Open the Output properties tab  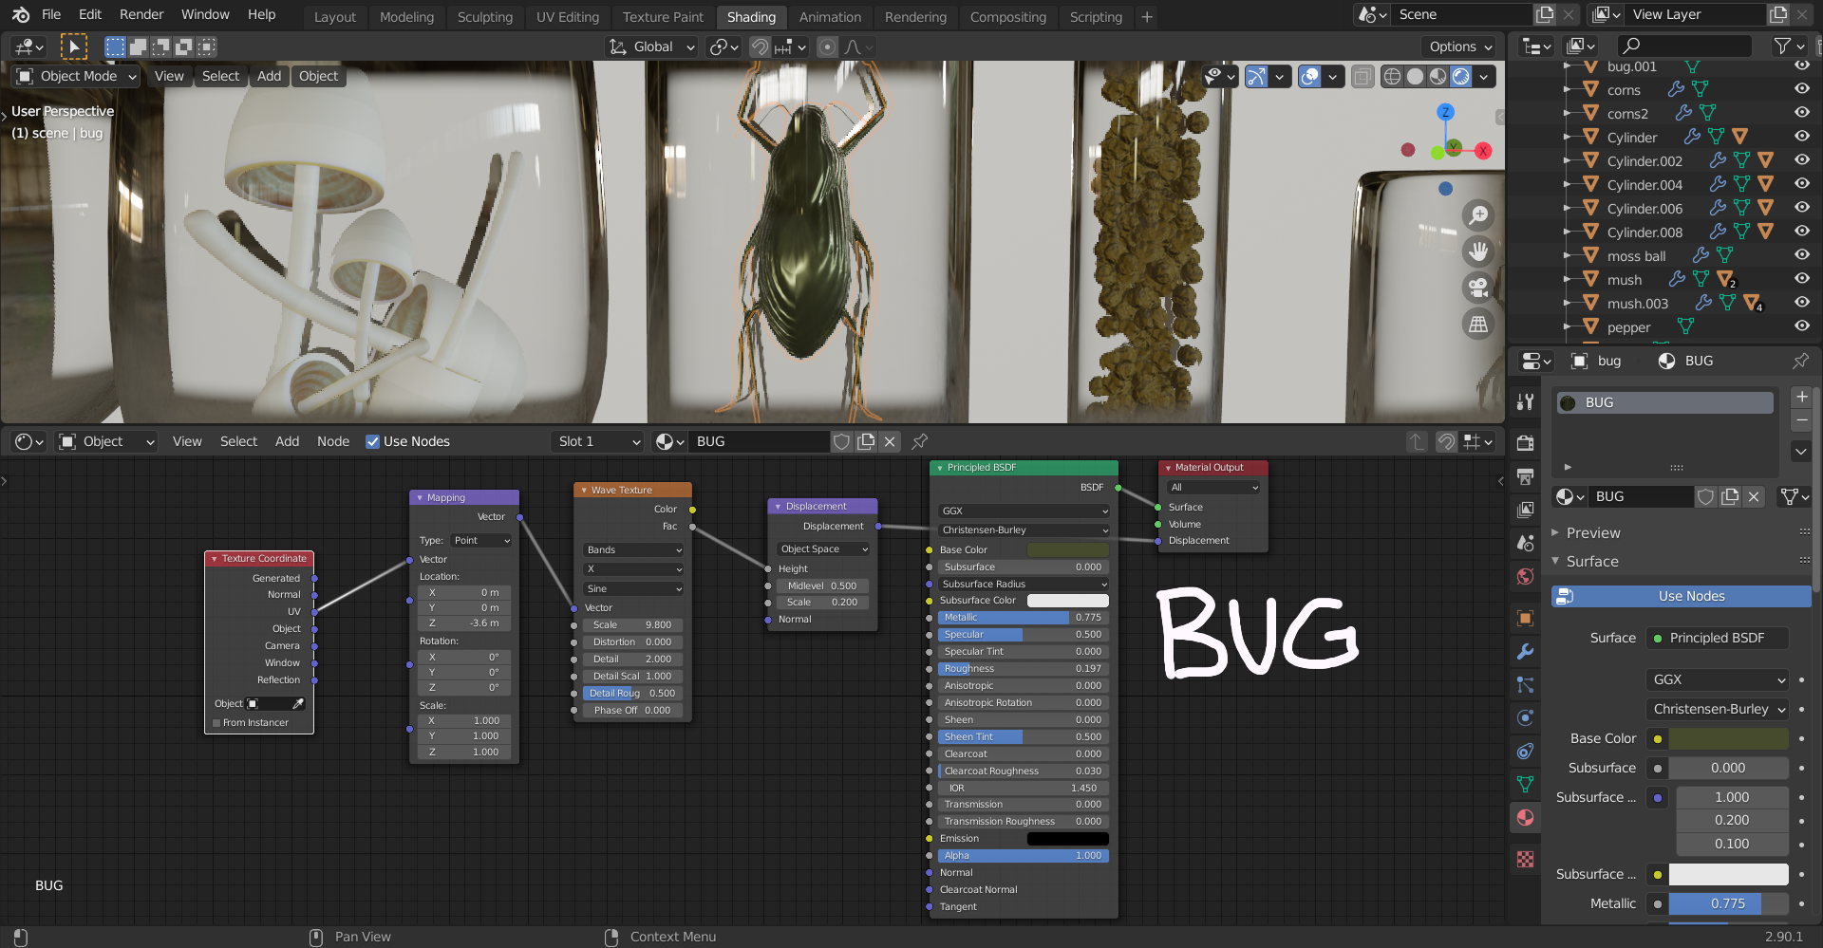tap(1525, 476)
